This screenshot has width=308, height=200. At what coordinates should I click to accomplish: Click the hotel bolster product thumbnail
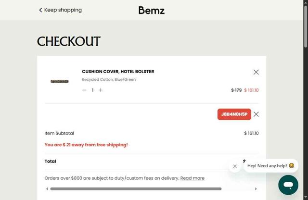coord(60,81)
